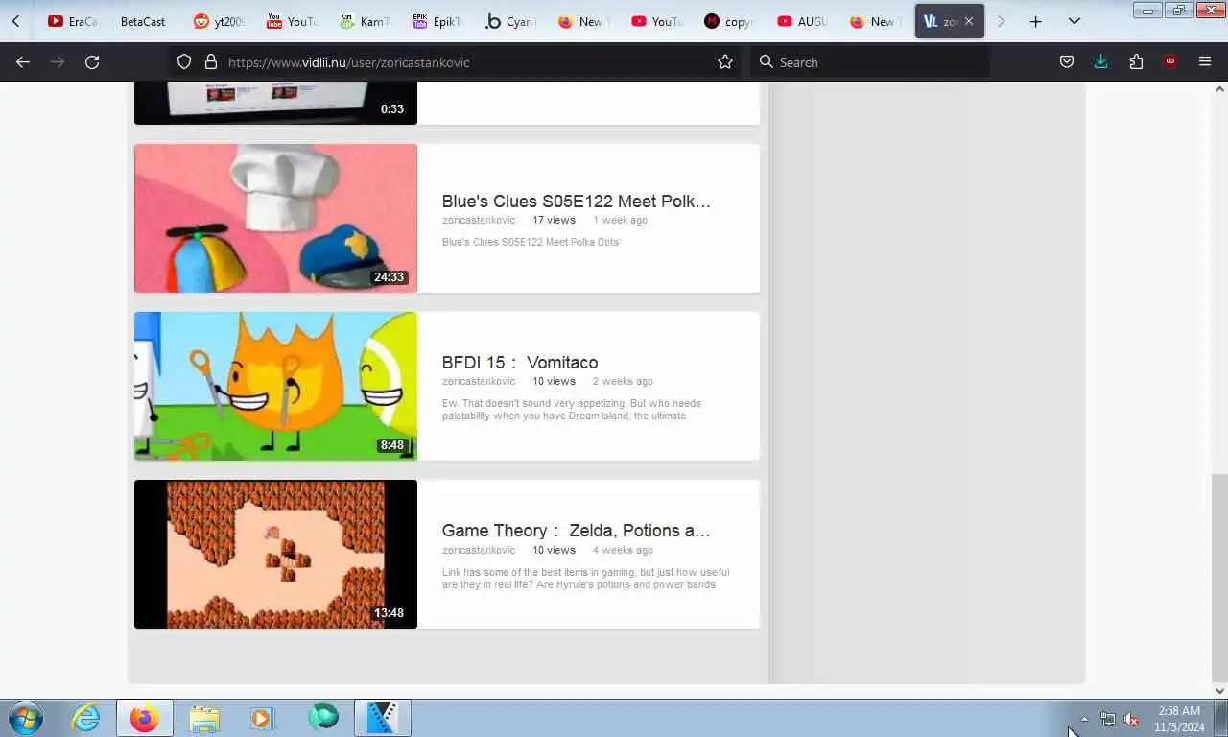
Task: Select Firefox in the taskbar
Action: (x=145, y=718)
